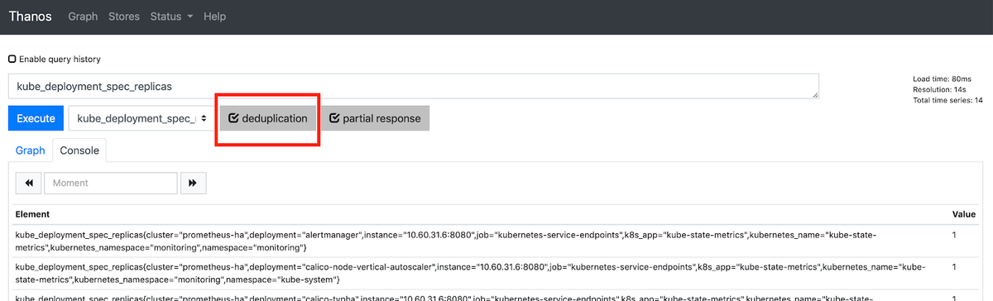Run the query with Execute button
This screenshot has width=993, height=301.
[x=36, y=118]
